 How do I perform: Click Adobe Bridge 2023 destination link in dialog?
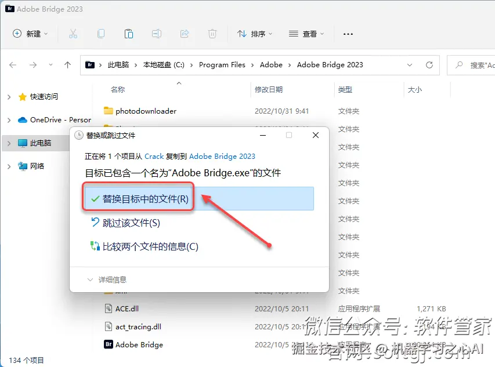222,157
